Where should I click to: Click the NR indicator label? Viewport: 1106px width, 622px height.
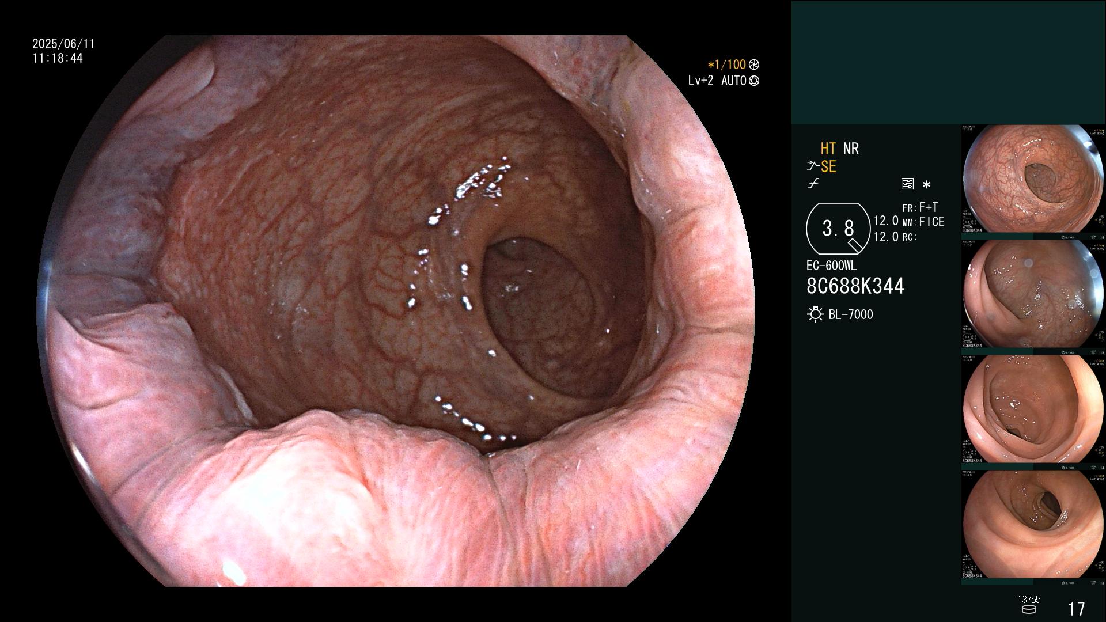point(851,149)
